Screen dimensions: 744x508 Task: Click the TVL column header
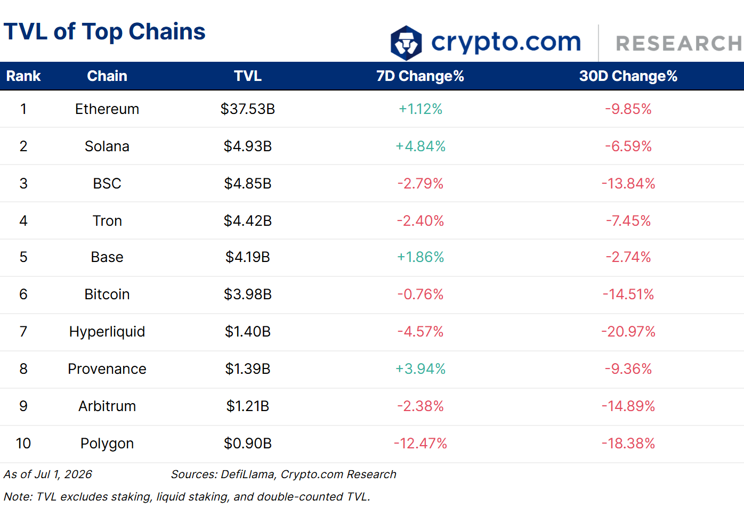pyautogui.click(x=248, y=76)
